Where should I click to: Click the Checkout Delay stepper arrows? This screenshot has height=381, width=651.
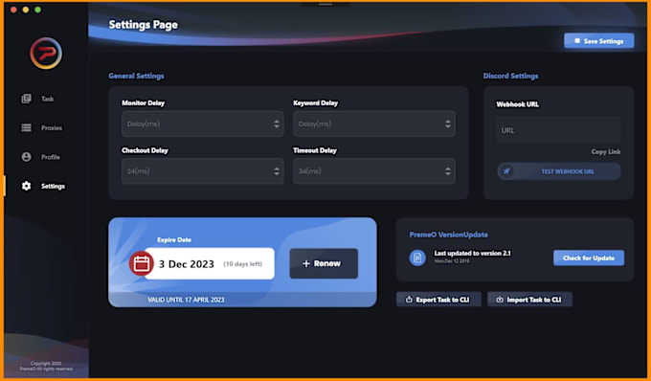tap(277, 171)
